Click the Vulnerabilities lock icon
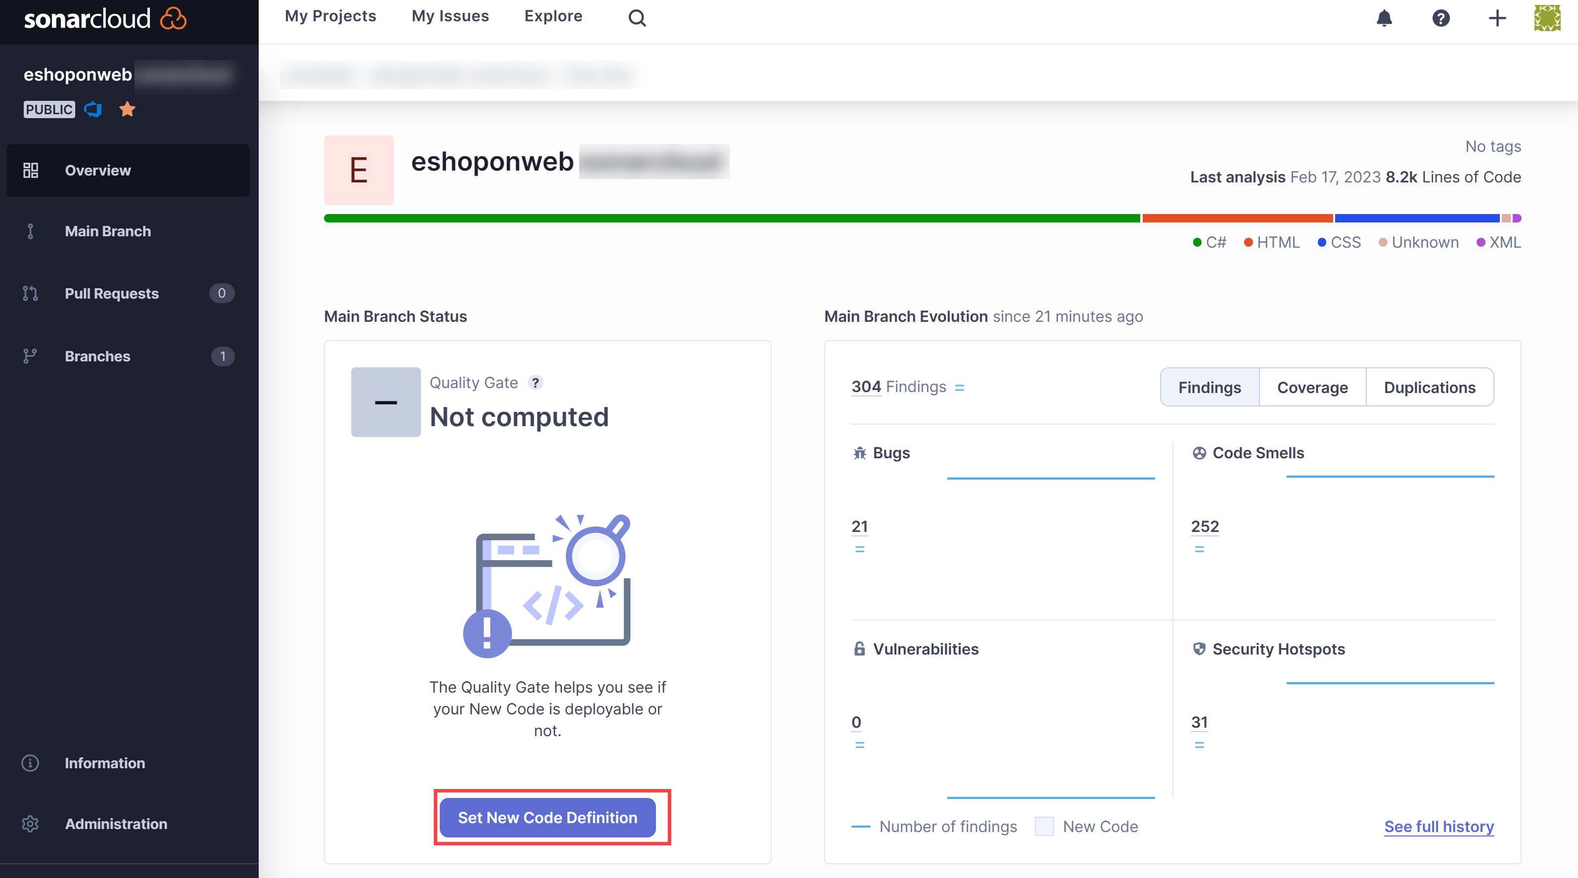 (859, 649)
